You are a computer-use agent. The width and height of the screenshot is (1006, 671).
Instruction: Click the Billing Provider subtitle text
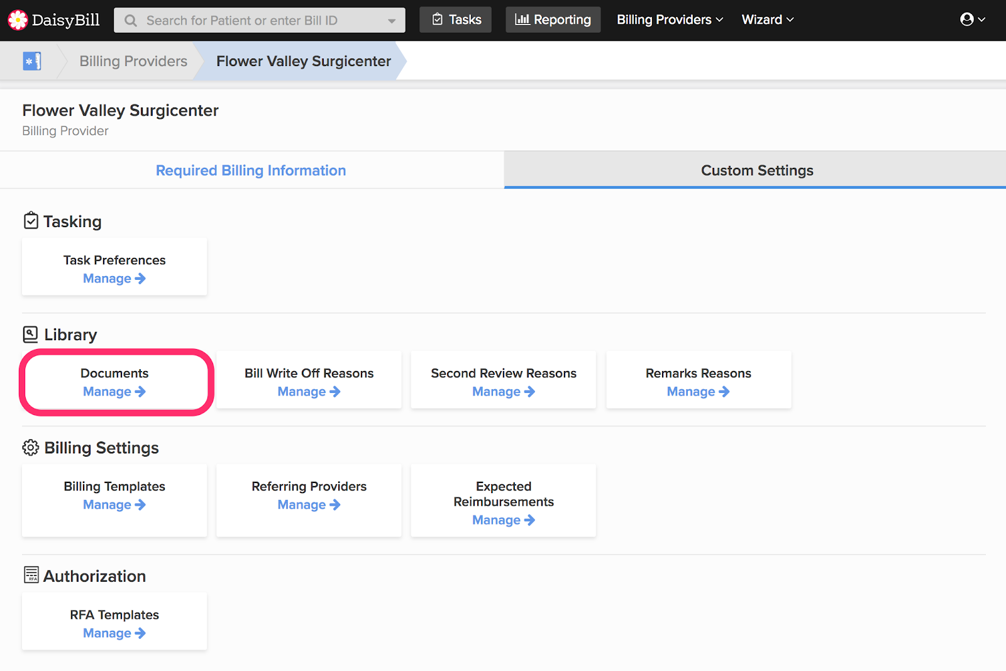[x=65, y=131]
